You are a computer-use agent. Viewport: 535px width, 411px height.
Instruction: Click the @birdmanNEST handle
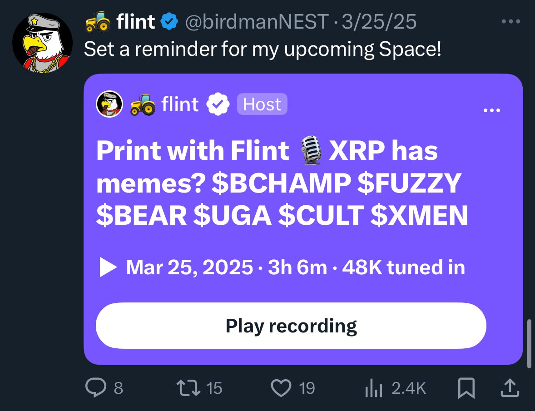pos(257,21)
